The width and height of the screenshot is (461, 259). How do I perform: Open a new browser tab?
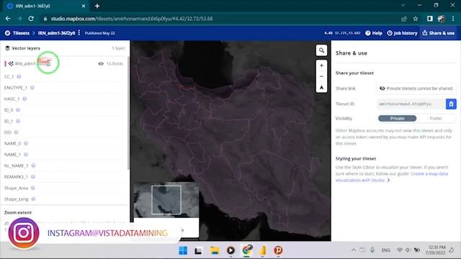pos(97,6)
